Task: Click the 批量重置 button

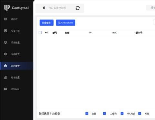Action: [46, 23]
